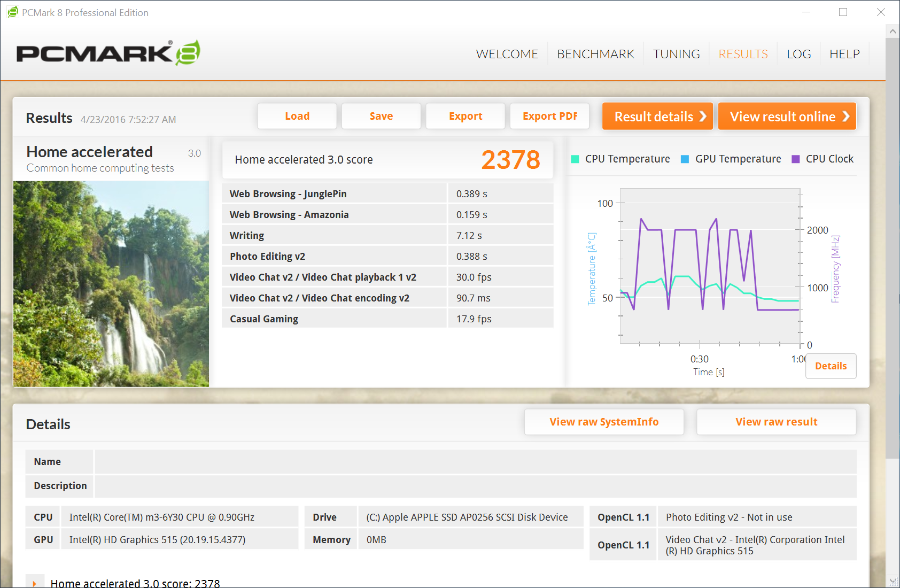Select the Web Browsing - JunglePin row
This screenshot has width=900, height=588.
click(387, 194)
